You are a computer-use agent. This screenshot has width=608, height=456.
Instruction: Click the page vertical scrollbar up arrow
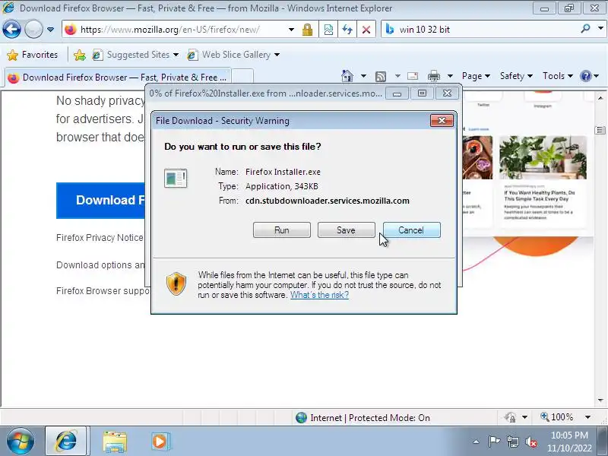600,98
